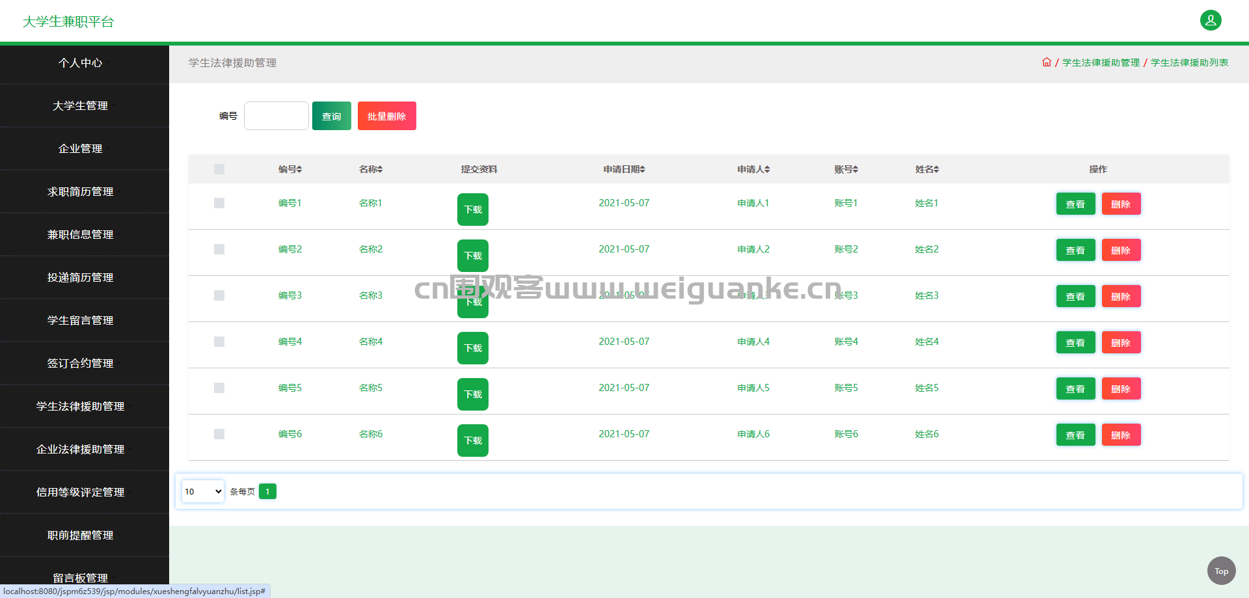Check the row for 编号2

[x=219, y=249]
